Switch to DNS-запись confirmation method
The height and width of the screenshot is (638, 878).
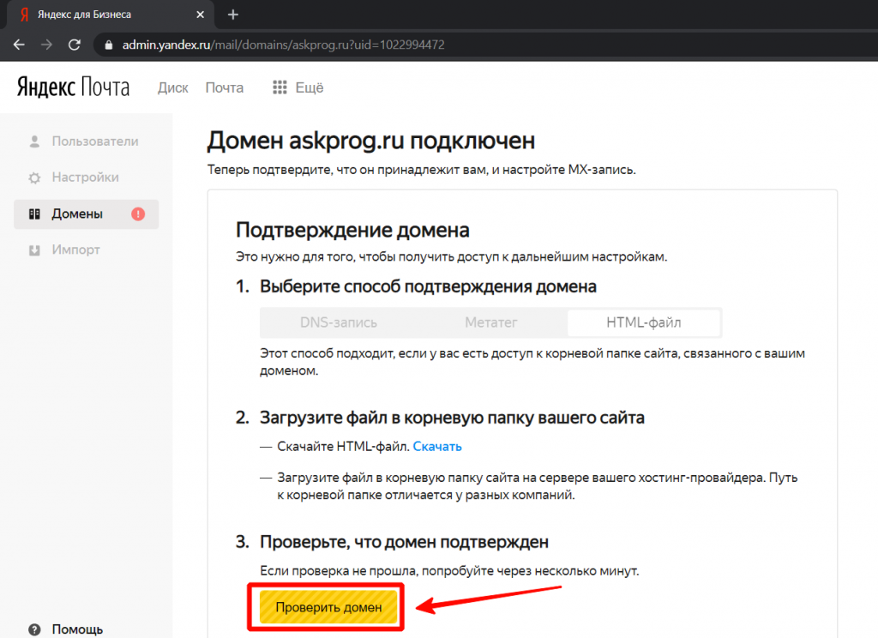(x=338, y=323)
